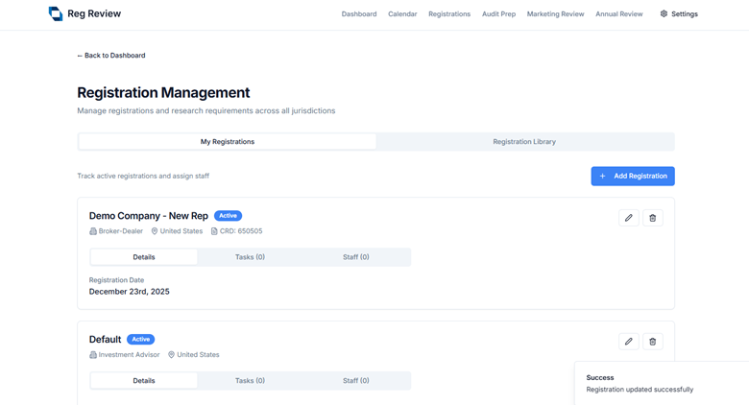
Task: Click the Default registration title
Action: click(x=105, y=340)
